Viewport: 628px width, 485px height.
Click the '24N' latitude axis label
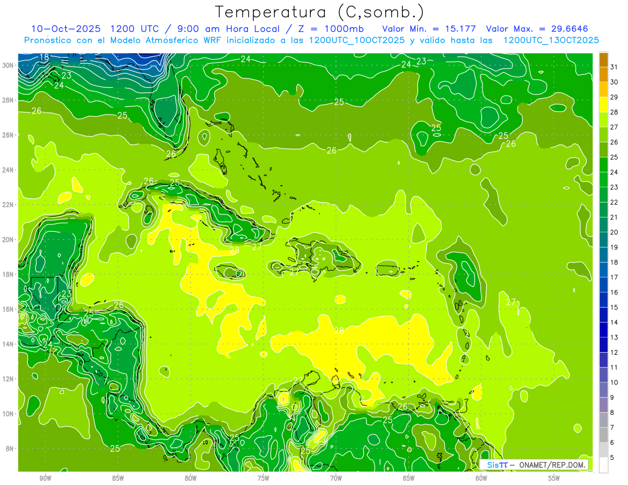tap(9, 170)
